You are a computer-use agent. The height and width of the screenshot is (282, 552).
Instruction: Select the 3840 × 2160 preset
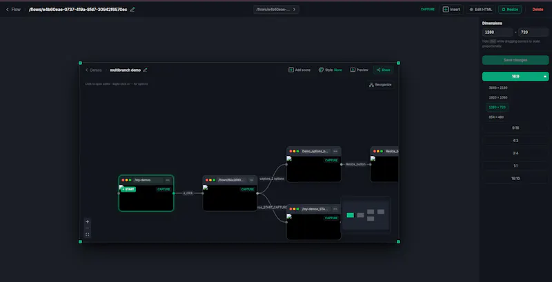[x=497, y=88]
